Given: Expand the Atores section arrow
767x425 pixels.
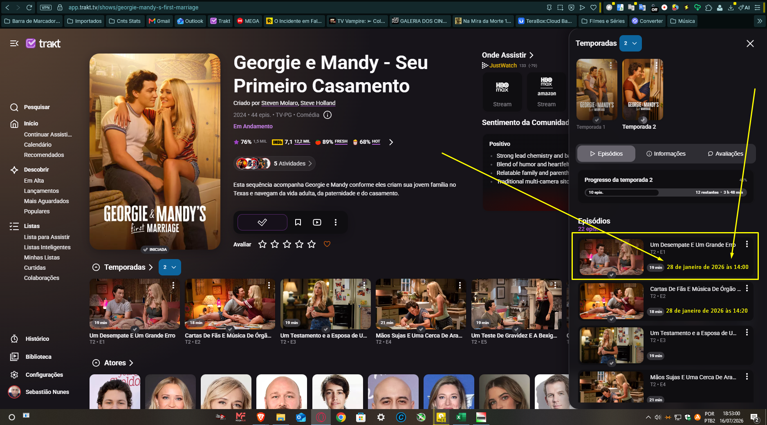Looking at the screenshot, I should pos(131,363).
